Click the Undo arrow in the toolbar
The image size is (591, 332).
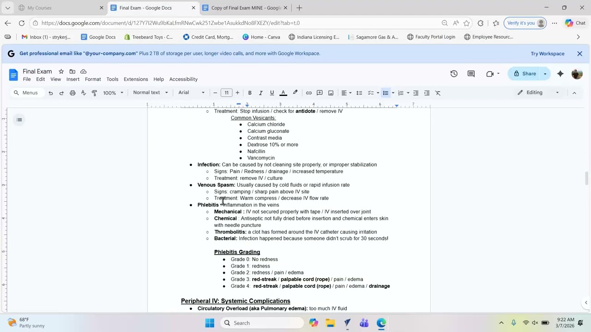[50, 93]
